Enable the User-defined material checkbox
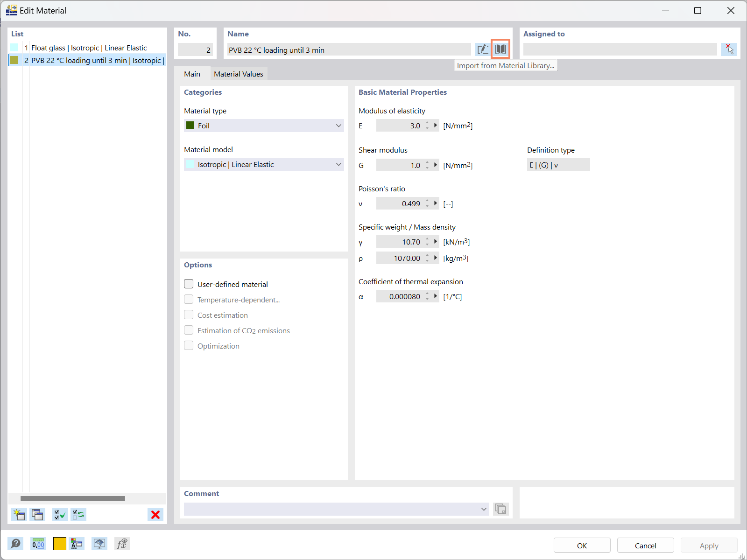This screenshot has width=747, height=560. click(189, 284)
